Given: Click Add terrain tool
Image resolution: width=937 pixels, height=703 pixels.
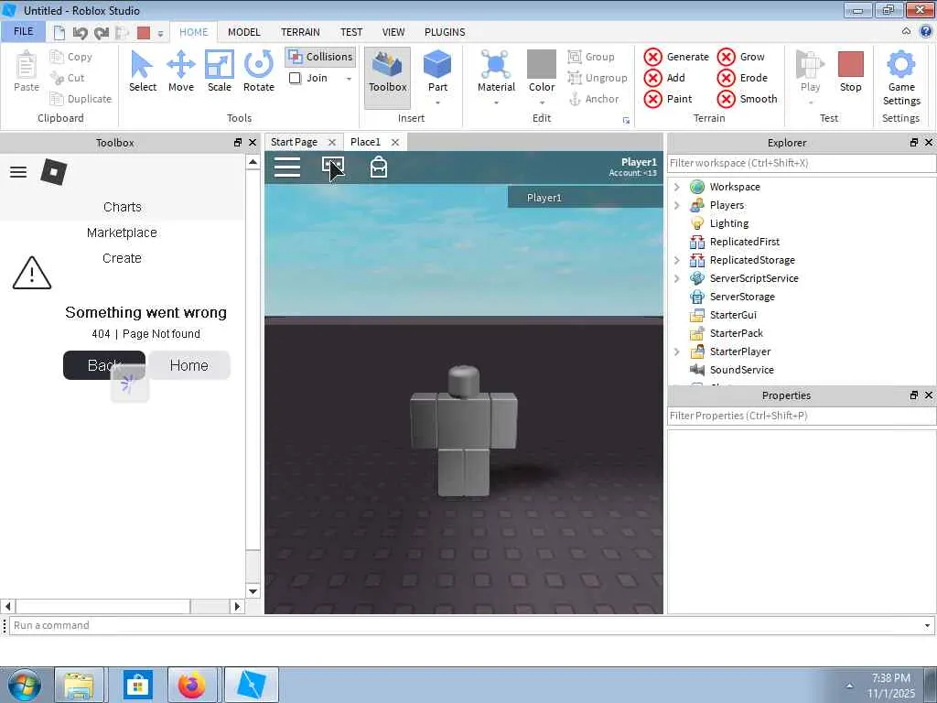Looking at the screenshot, I should 664,78.
